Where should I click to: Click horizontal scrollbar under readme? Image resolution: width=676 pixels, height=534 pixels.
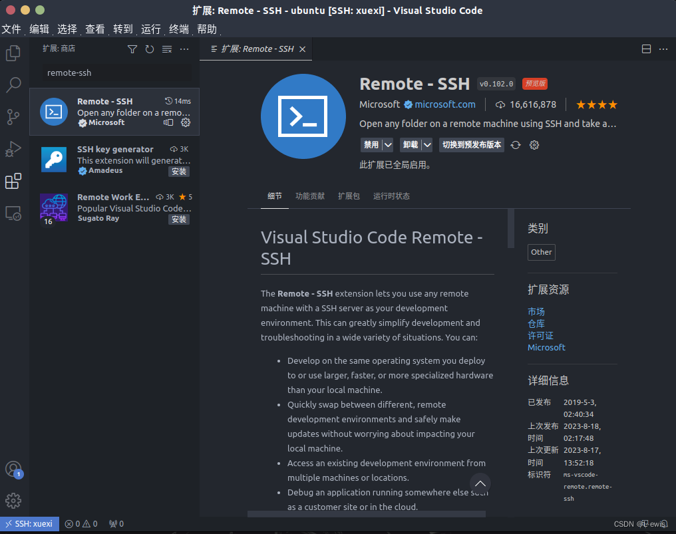(x=367, y=514)
